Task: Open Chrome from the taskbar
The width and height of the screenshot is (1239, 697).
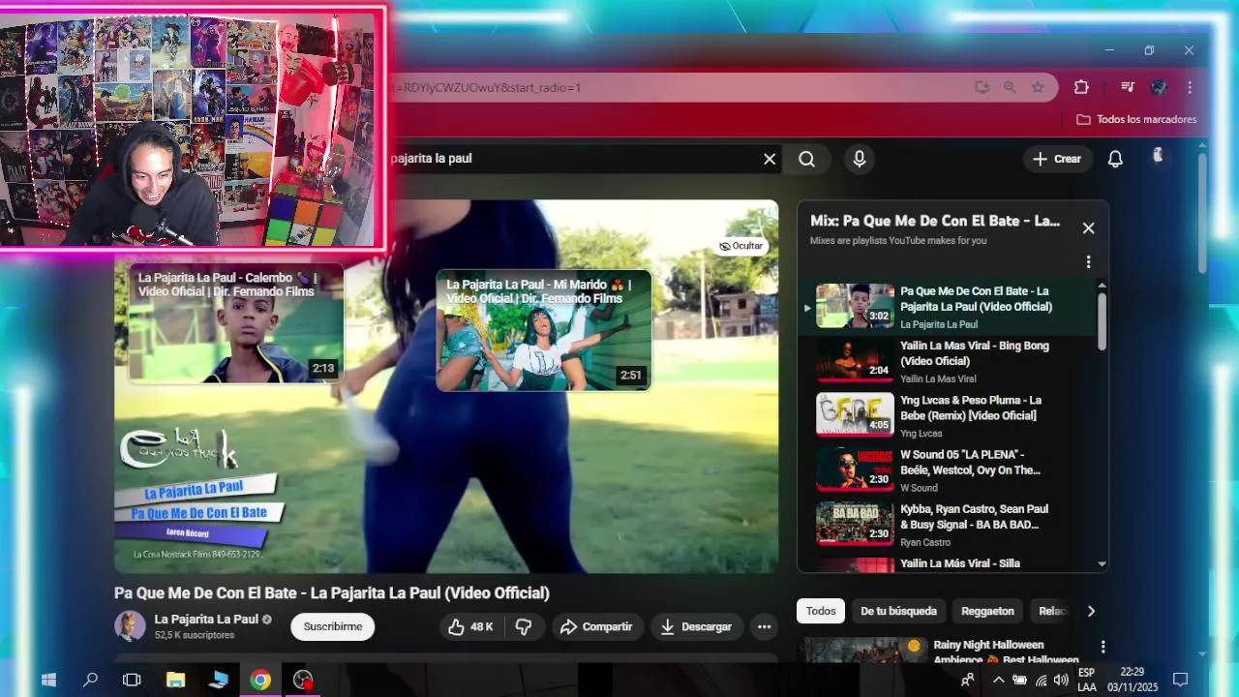Action: (260, 680)
